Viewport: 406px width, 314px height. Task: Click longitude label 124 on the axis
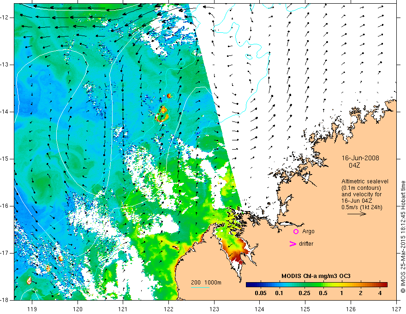coord(260,309)
